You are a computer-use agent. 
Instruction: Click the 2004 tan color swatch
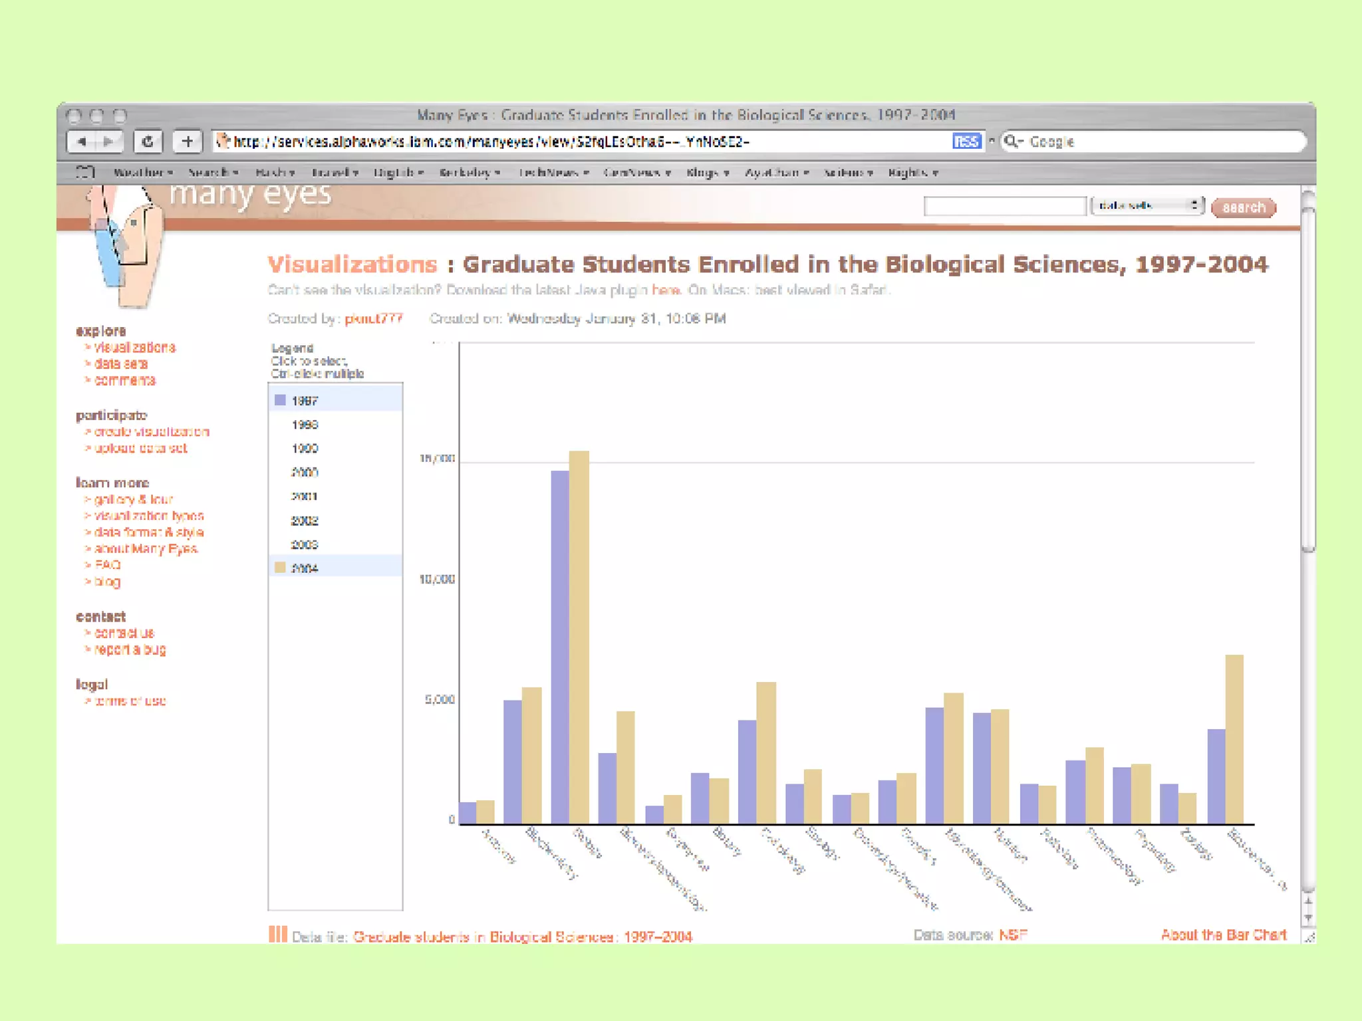[280, 568]
